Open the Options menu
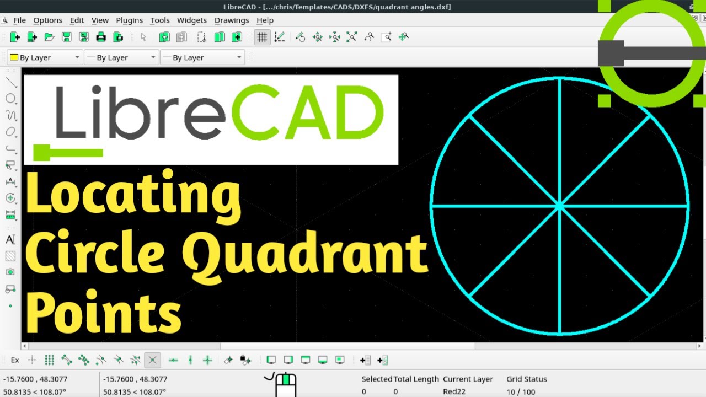The width and height of the screenshot is (706, 397). (47, 20)
